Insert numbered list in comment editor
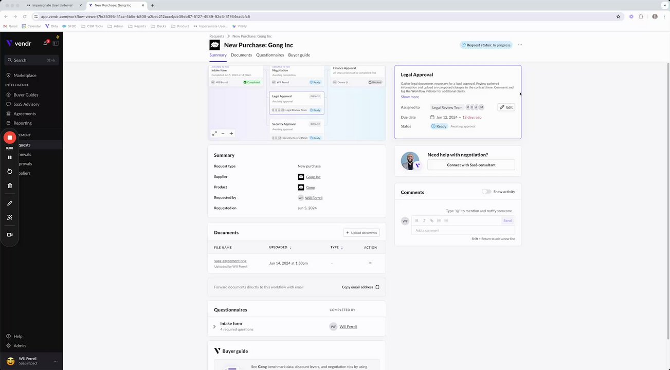 click(439, 220)
